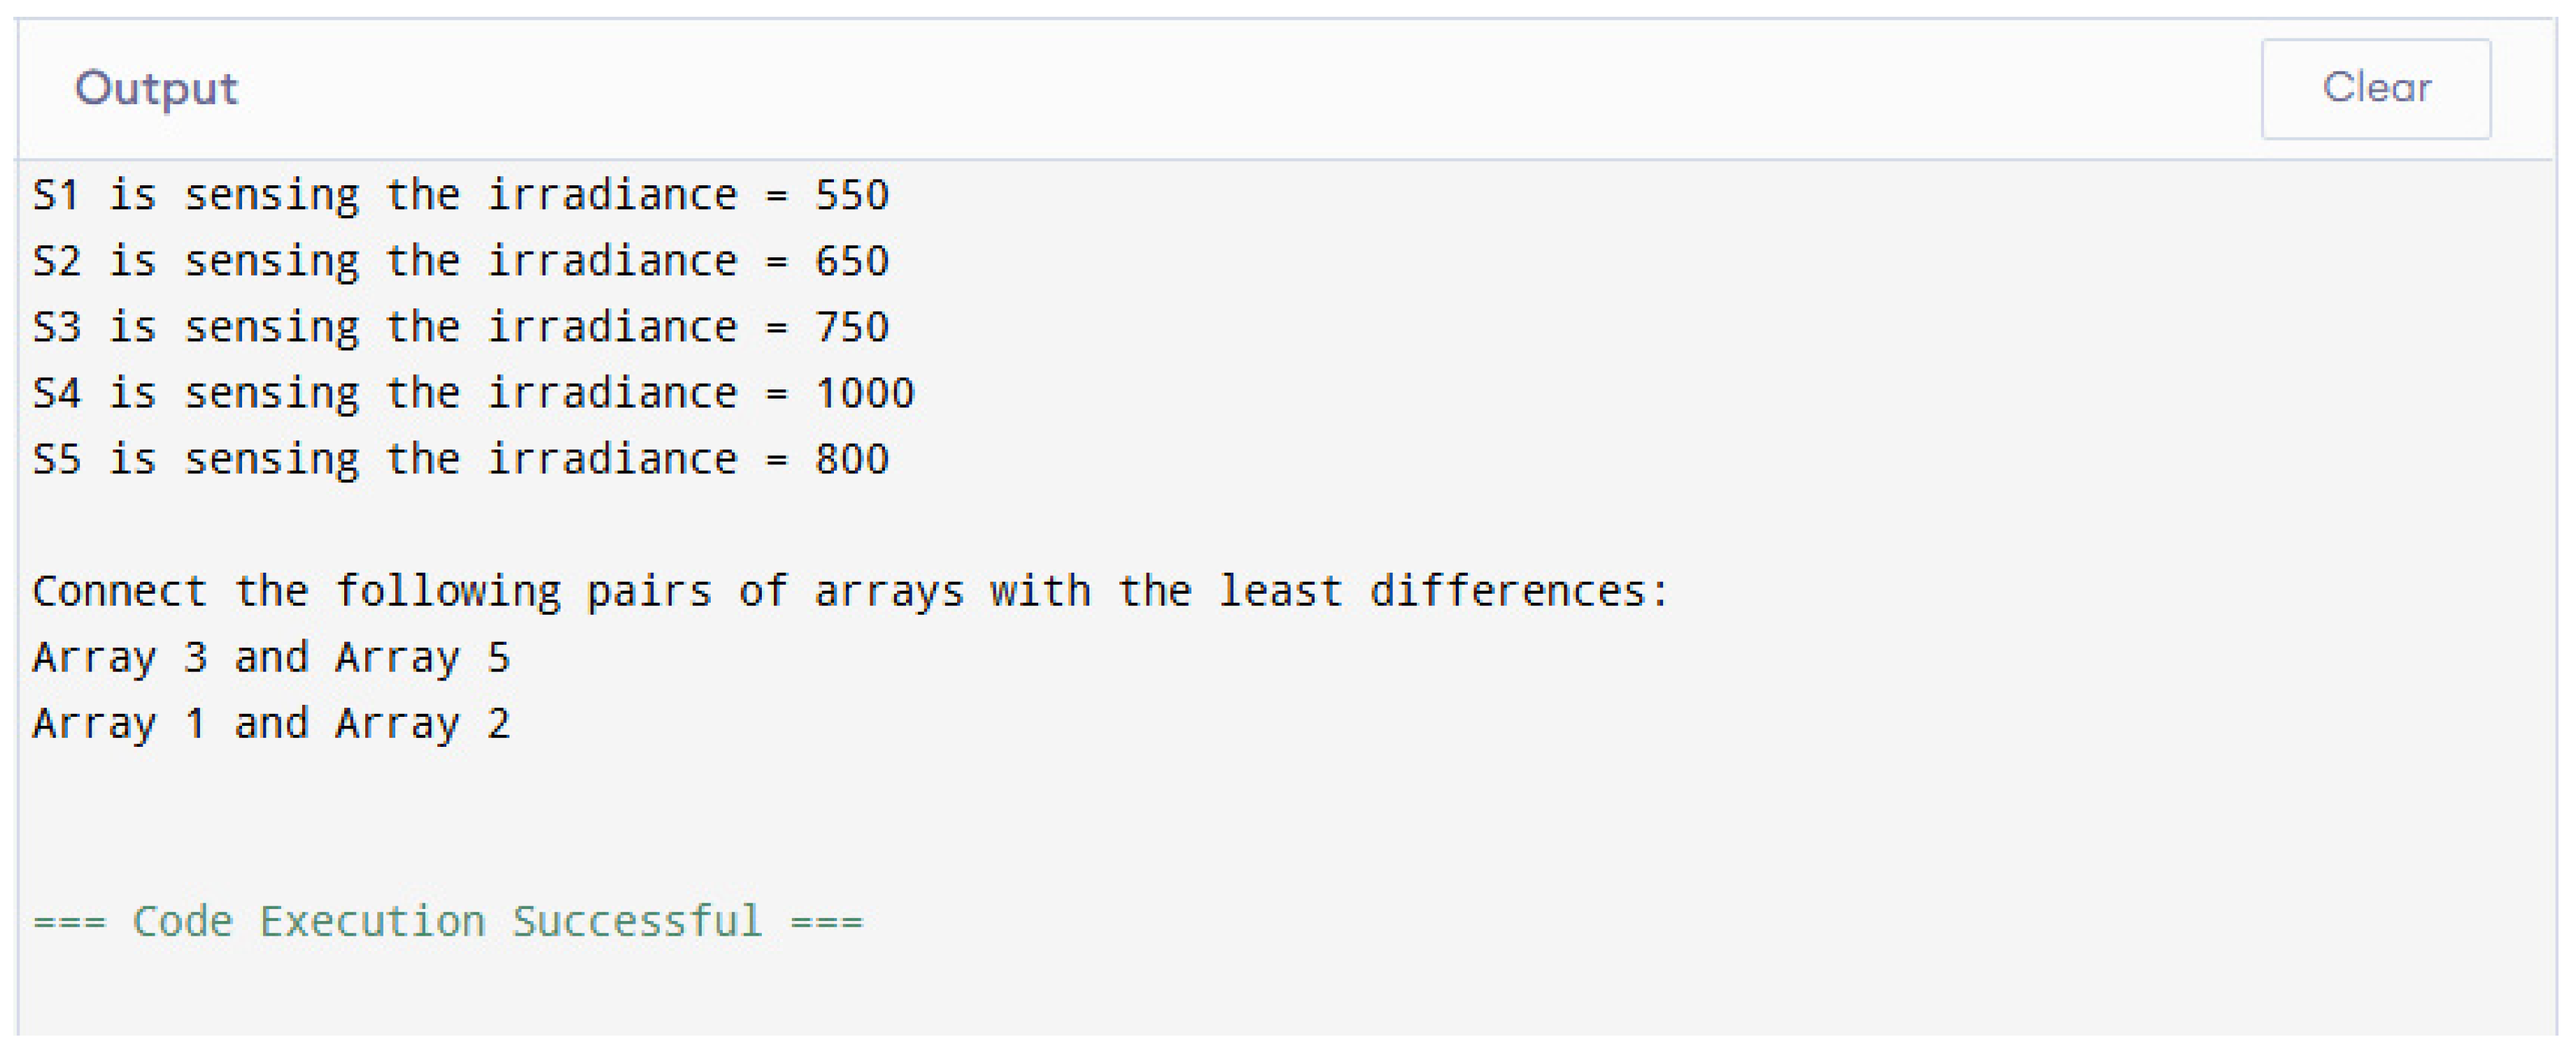Image resolution: width=2576 pixels, height=1051 pixels.
Task: Click the value 550 in output
Action: 851,195
